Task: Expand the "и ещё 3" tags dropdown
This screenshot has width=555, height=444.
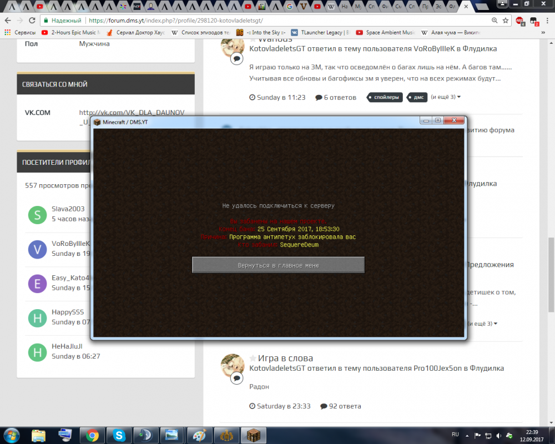Action: coord(446,97)
